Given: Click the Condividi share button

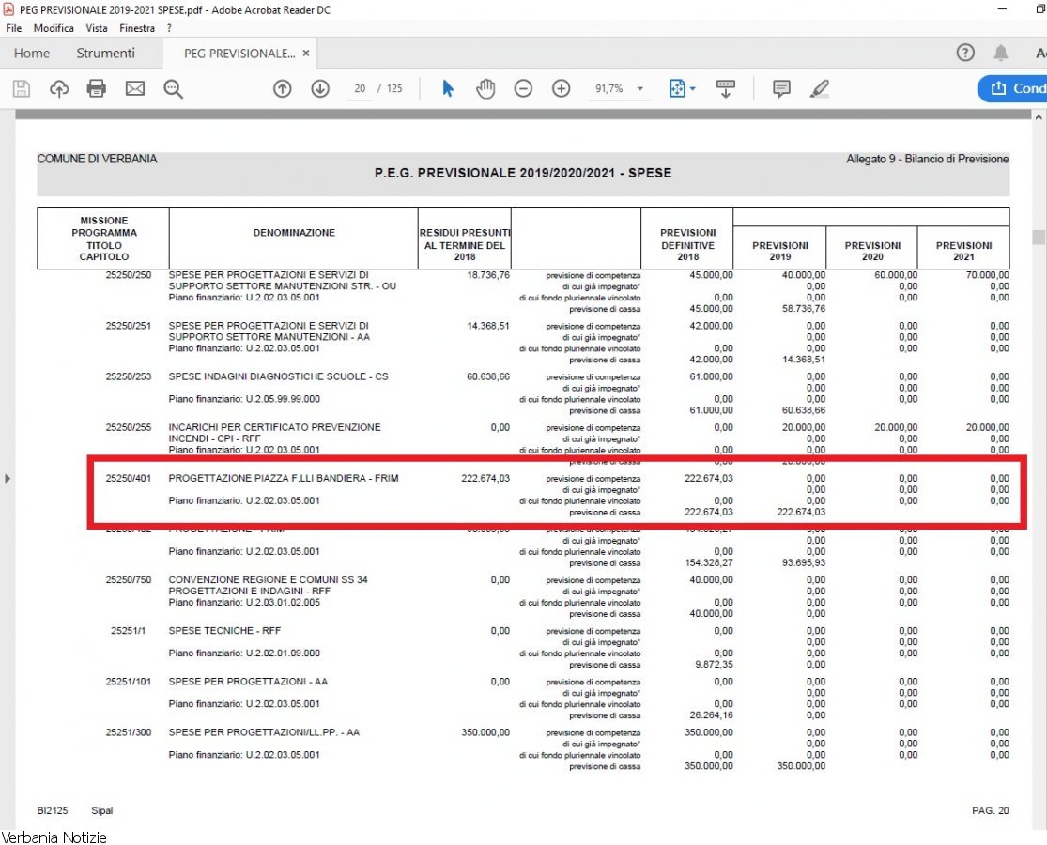Looking at the screenshot, I should coord(1014,88).
